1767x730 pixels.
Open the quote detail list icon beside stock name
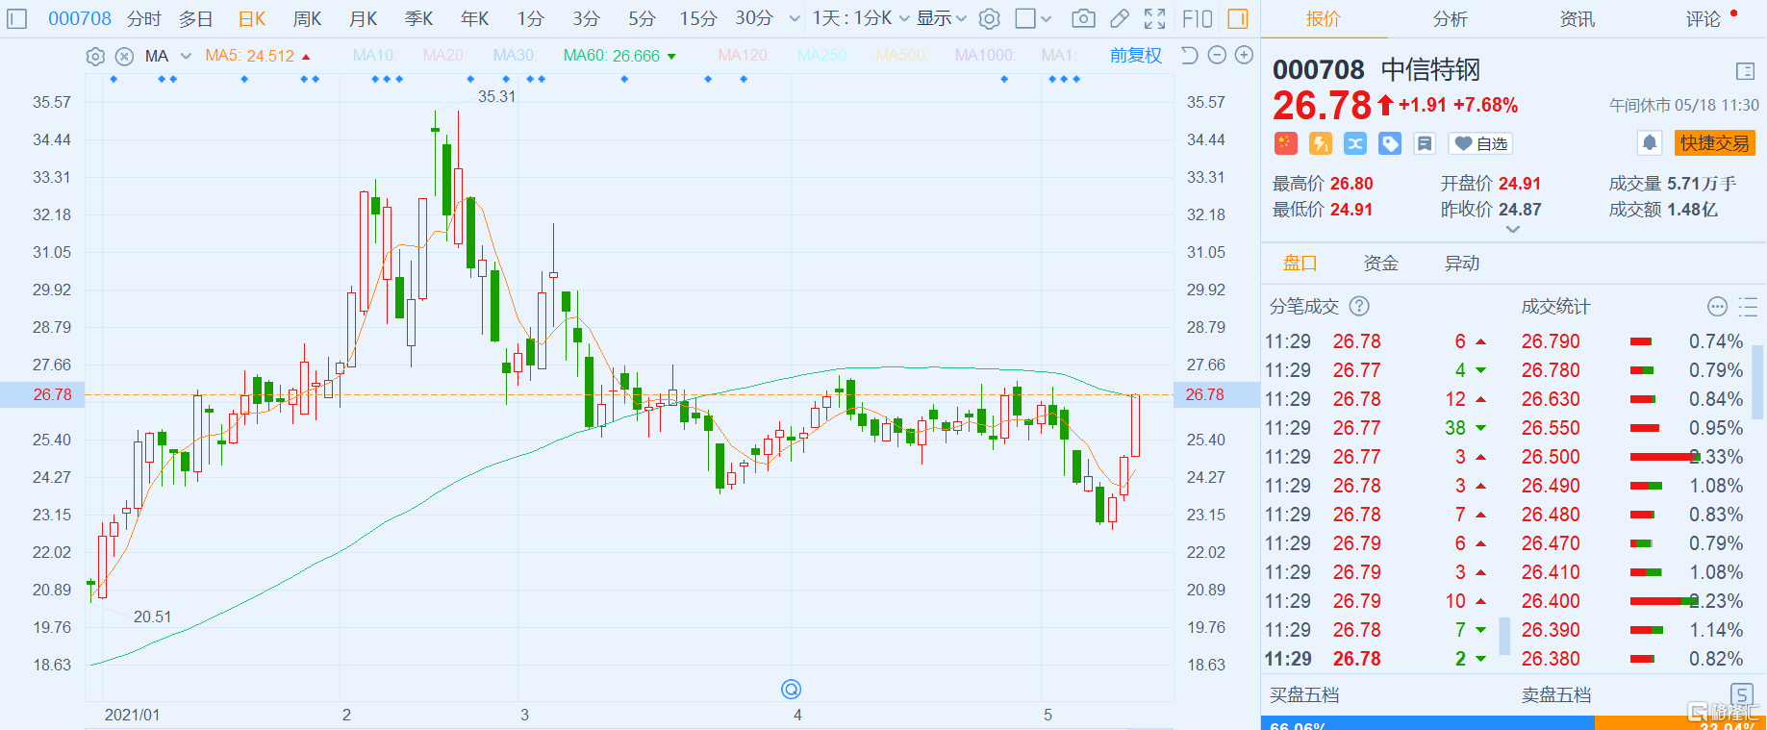point(1746,70)
